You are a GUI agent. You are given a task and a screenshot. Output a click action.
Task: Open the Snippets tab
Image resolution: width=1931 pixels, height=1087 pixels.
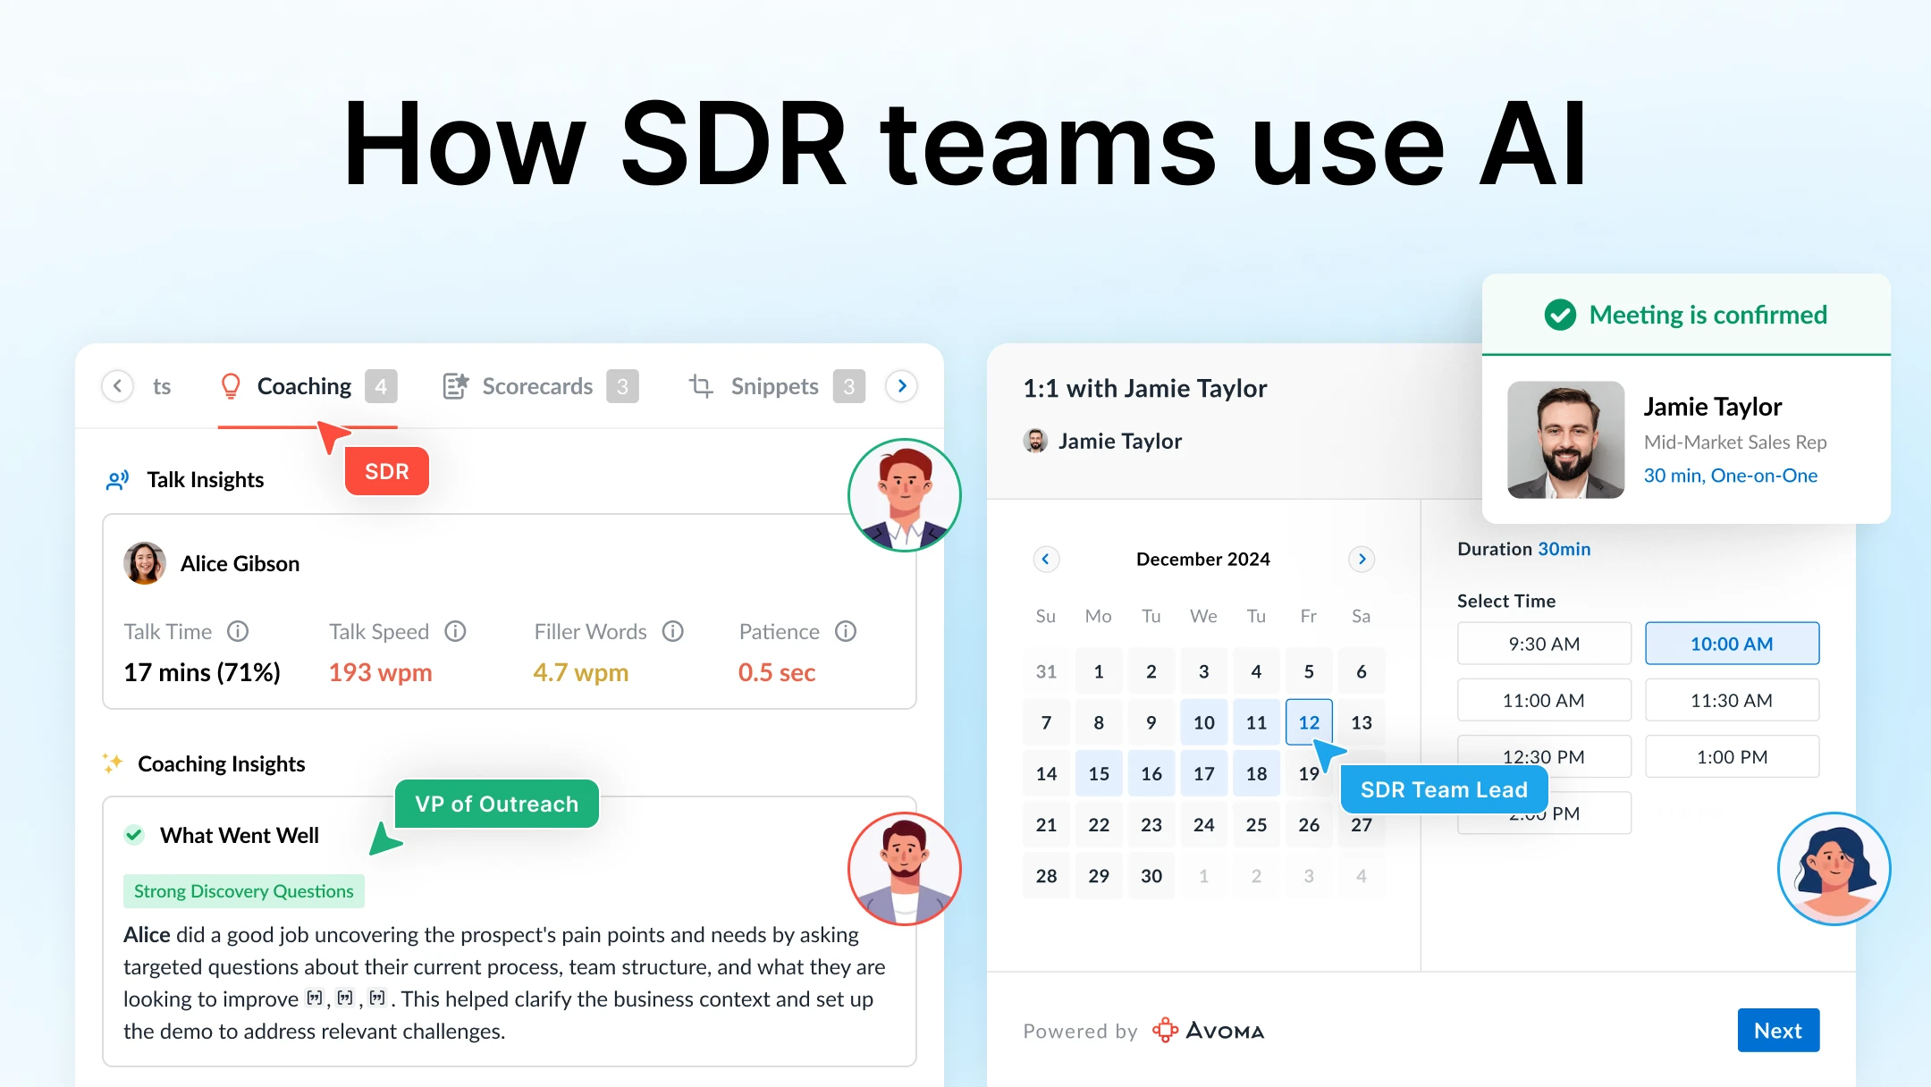tap(774, 386)
